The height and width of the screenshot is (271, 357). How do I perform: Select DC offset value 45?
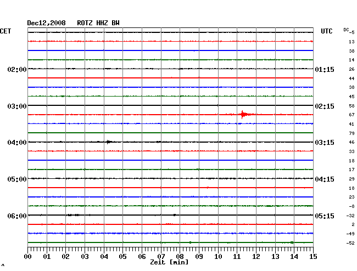pos(352,97)
